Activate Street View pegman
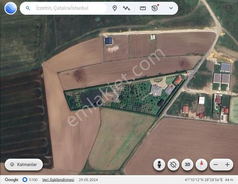Image resolution: width=238 pixels, height=184 pixels. (159, 164)
